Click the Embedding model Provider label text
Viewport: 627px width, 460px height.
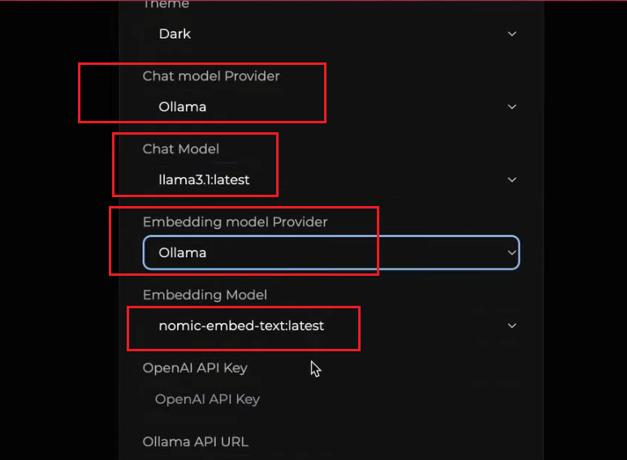pos(235,222)
